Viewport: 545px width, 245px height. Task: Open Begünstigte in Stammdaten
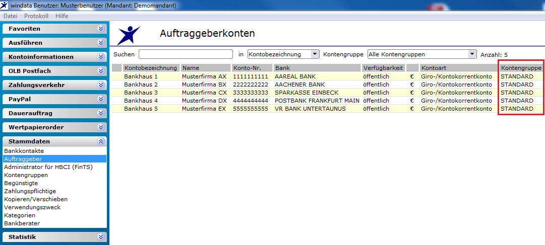click(21, 183)
